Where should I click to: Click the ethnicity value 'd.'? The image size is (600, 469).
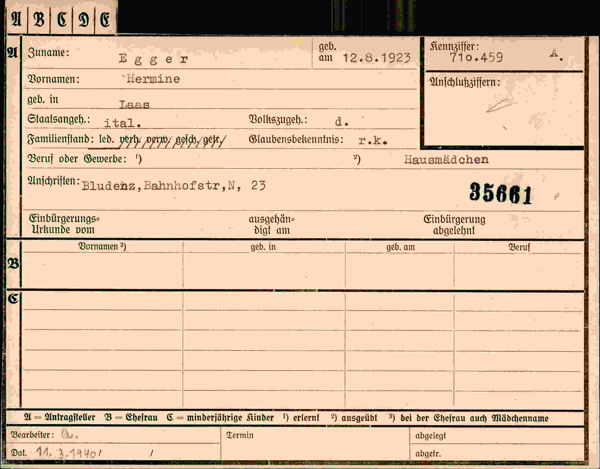342,122
